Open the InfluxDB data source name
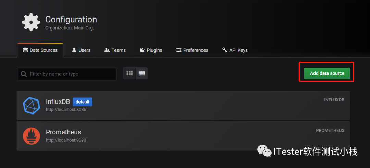 pyautogui.click(x=58, y=101)
